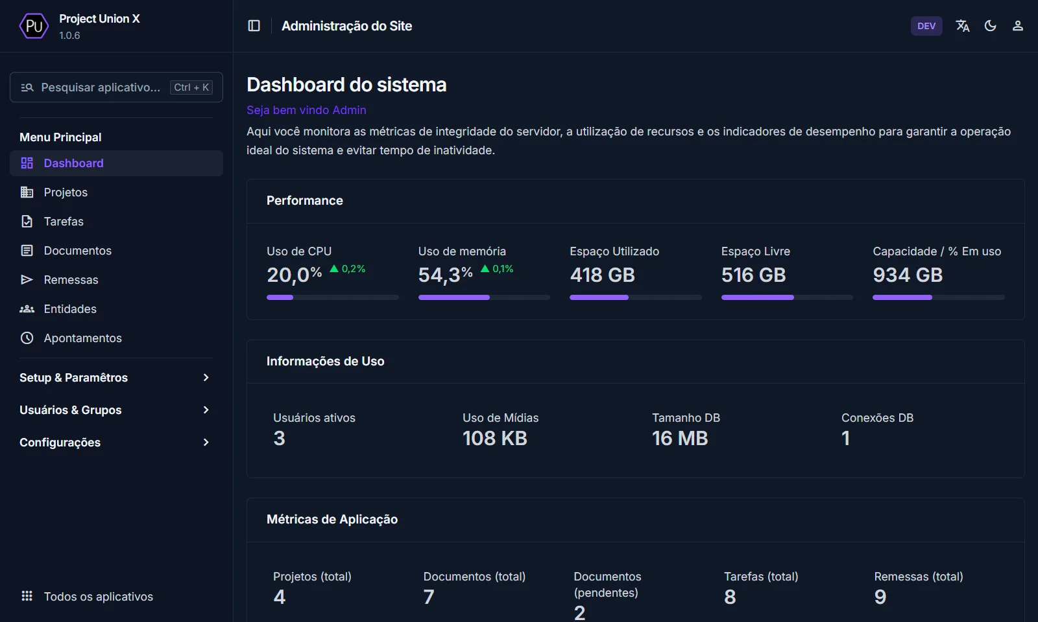This screenshot has height=622, width=1038.
Task: Click the Seja bem vindo Admin link
Action: [x=306, y=109]
